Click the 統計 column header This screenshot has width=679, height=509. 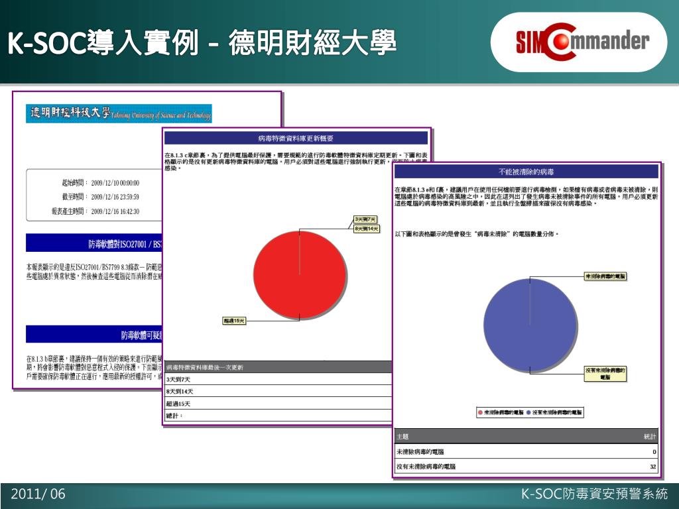coord(650,437)
